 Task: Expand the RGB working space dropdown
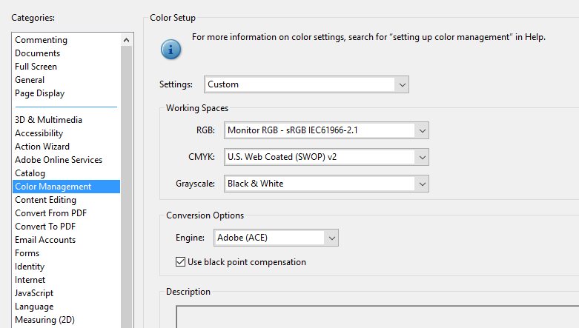(x=325, y=130)
